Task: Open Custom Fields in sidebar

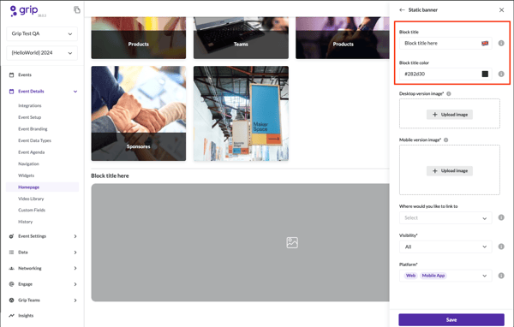Action: (x=32, y=210)
